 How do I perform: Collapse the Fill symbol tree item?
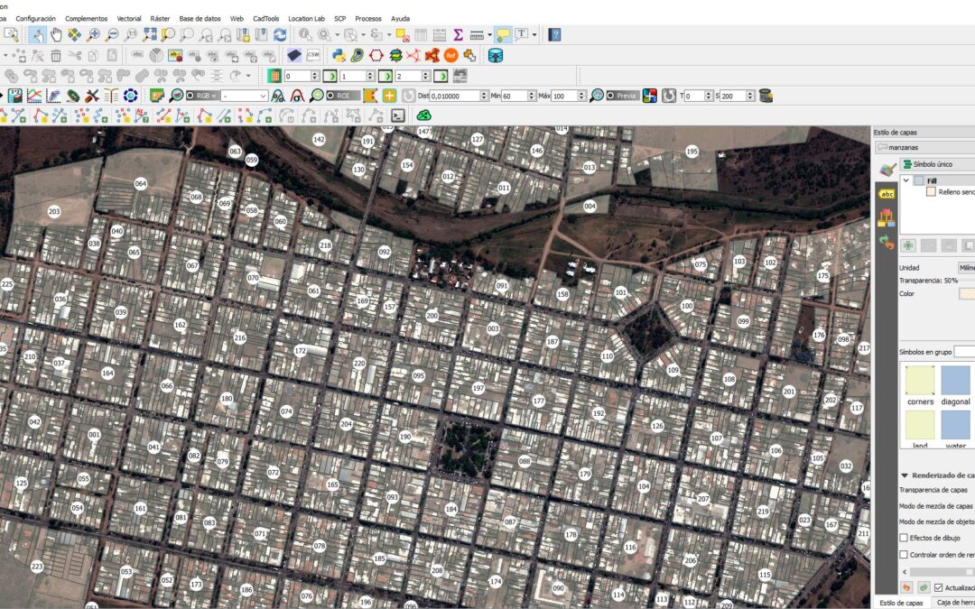click(x=906, y=180)
